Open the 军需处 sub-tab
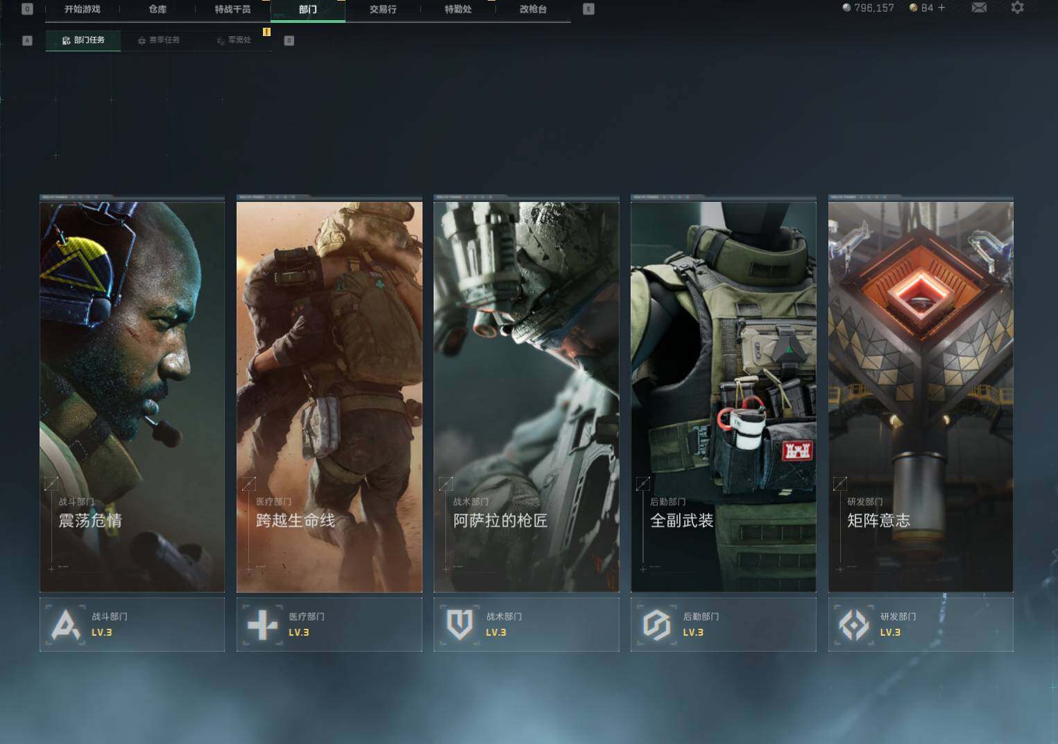This screenshot has width=1058, height=744. coord(234,40)
